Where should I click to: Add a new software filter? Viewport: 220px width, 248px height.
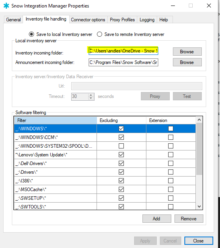coord(157,219)
